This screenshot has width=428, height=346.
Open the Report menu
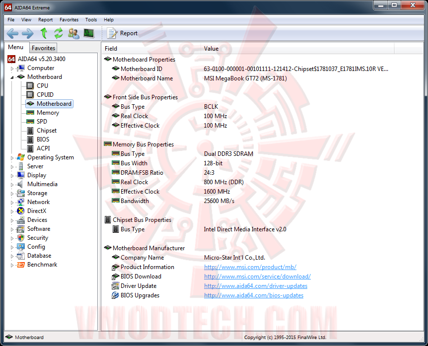tap(45, 20)
